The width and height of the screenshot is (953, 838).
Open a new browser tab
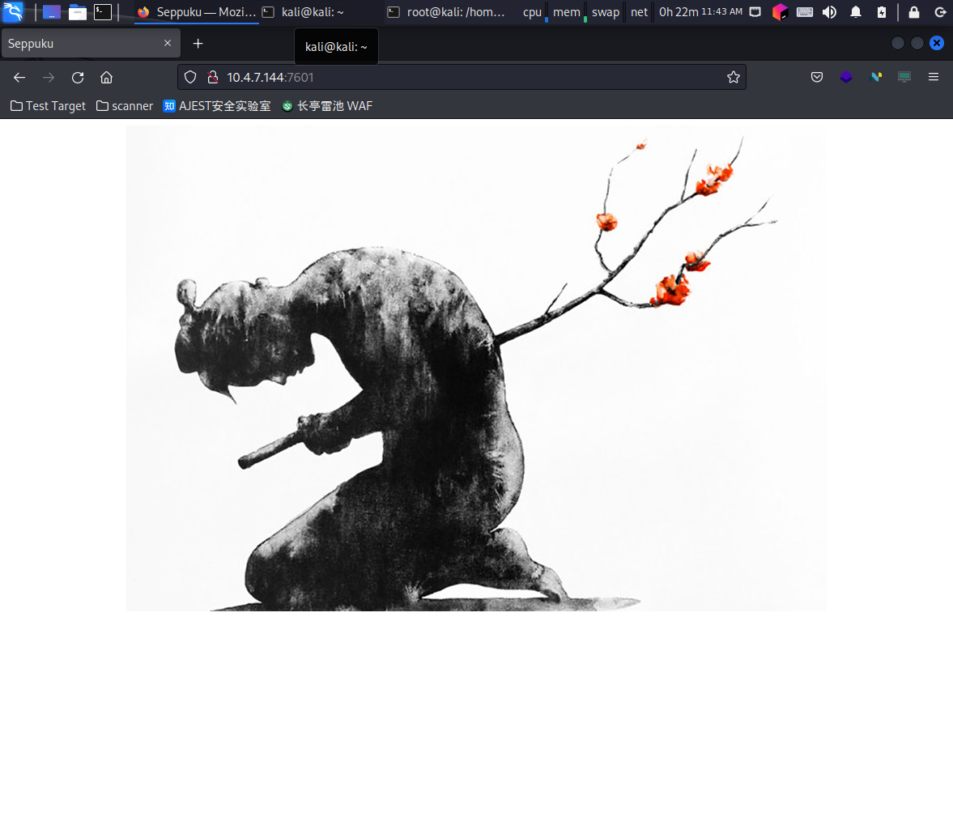[198, 43]
